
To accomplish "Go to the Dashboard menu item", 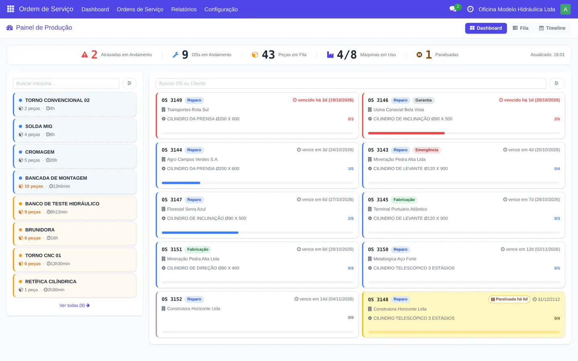I will point(95,9).
